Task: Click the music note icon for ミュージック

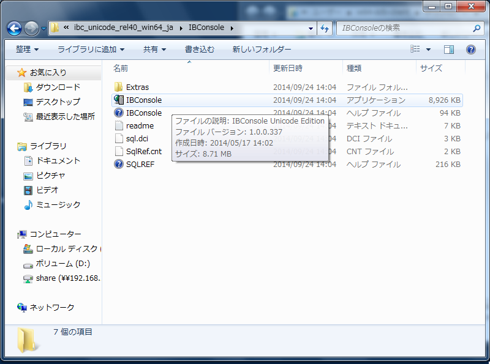Action: coord(28,205)
